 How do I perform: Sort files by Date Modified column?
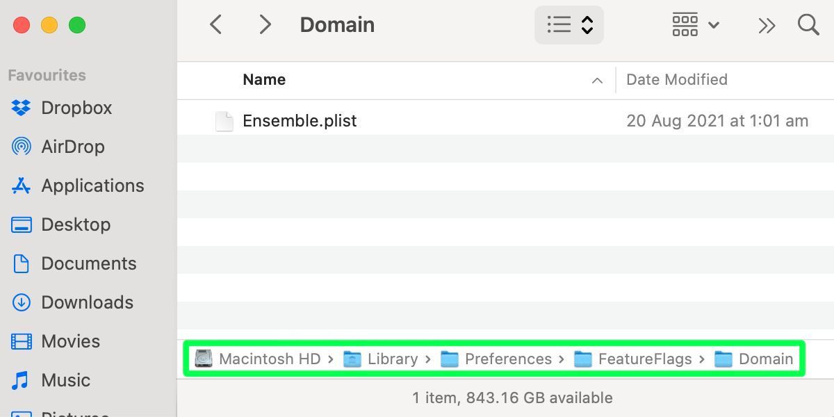[676, 79]
